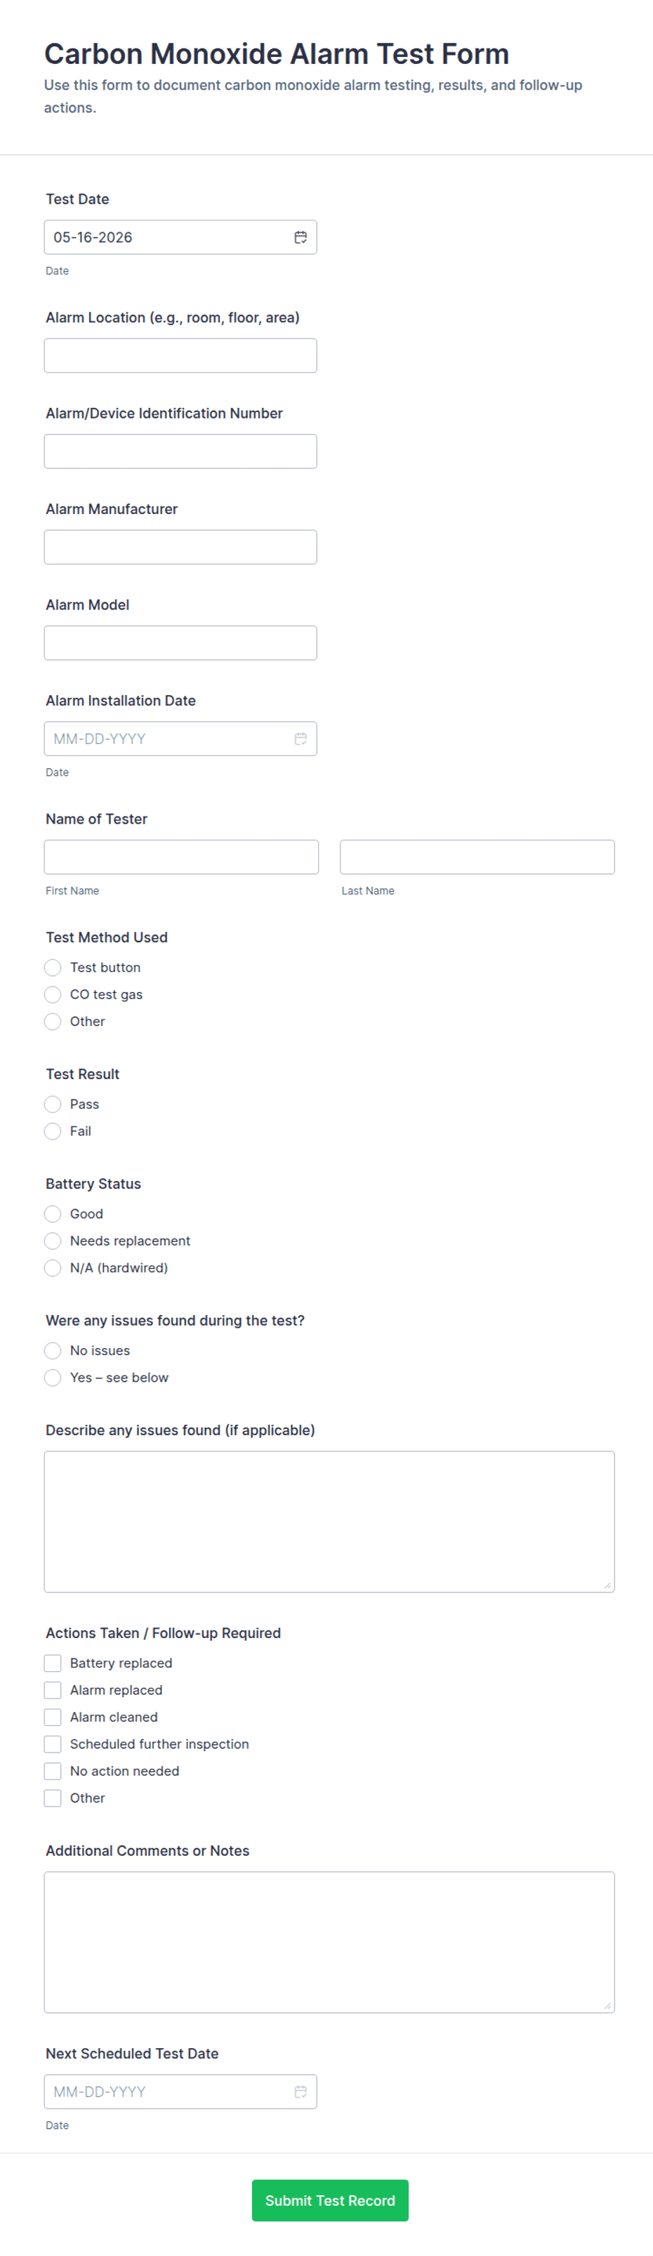Focus the Describe any issues found textarea
The height and width of the screenshot is (2256, 653).
(329, 1522)
